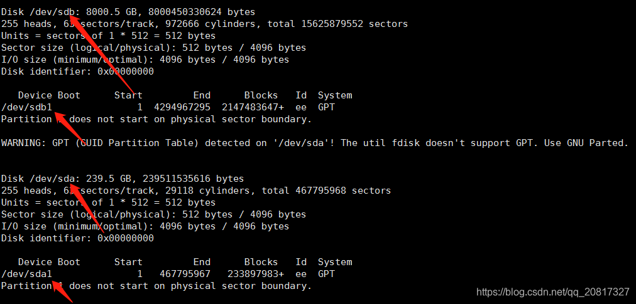This screenshot has width=636, height=304.
Task: Click the blog.csdn.net watermark URL
Action: pos(553,292)
